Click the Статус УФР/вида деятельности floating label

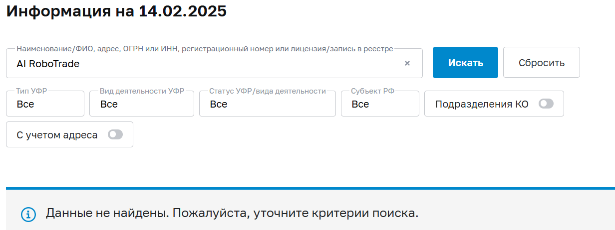pyautogui.click(x=267, y=91)
